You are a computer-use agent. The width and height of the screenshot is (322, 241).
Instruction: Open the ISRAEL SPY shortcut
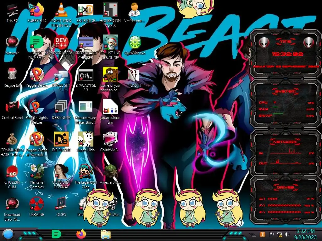[x=61, y=78]
